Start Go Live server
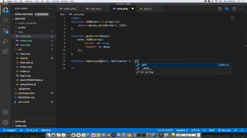Image resolution: width=247 pixels, height=138 pixels. (224, 130)
